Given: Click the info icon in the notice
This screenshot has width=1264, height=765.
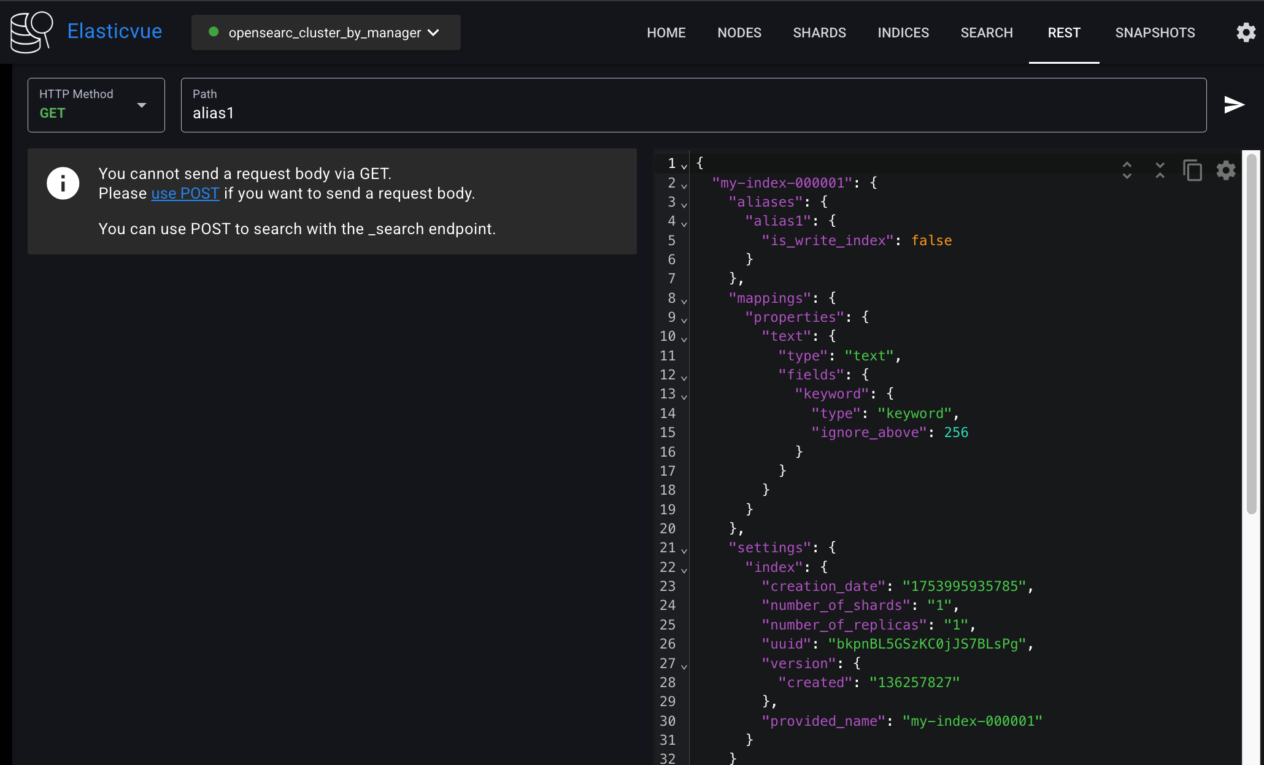Looking at the screenshot, I should 63,183.
